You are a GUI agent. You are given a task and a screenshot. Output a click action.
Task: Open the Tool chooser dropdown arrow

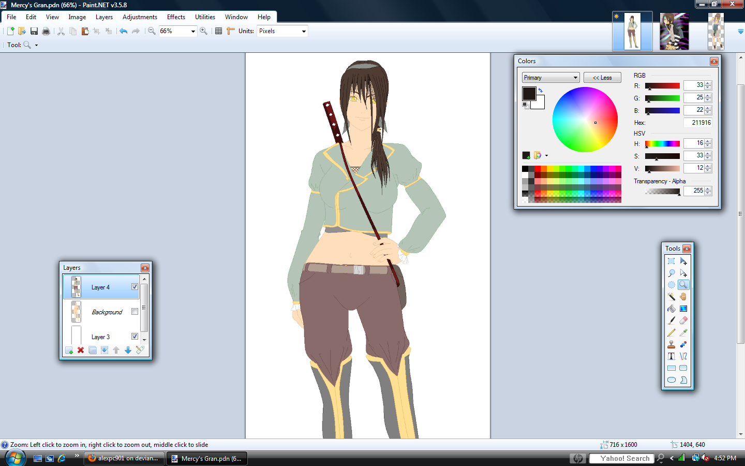tap(36, 46)
